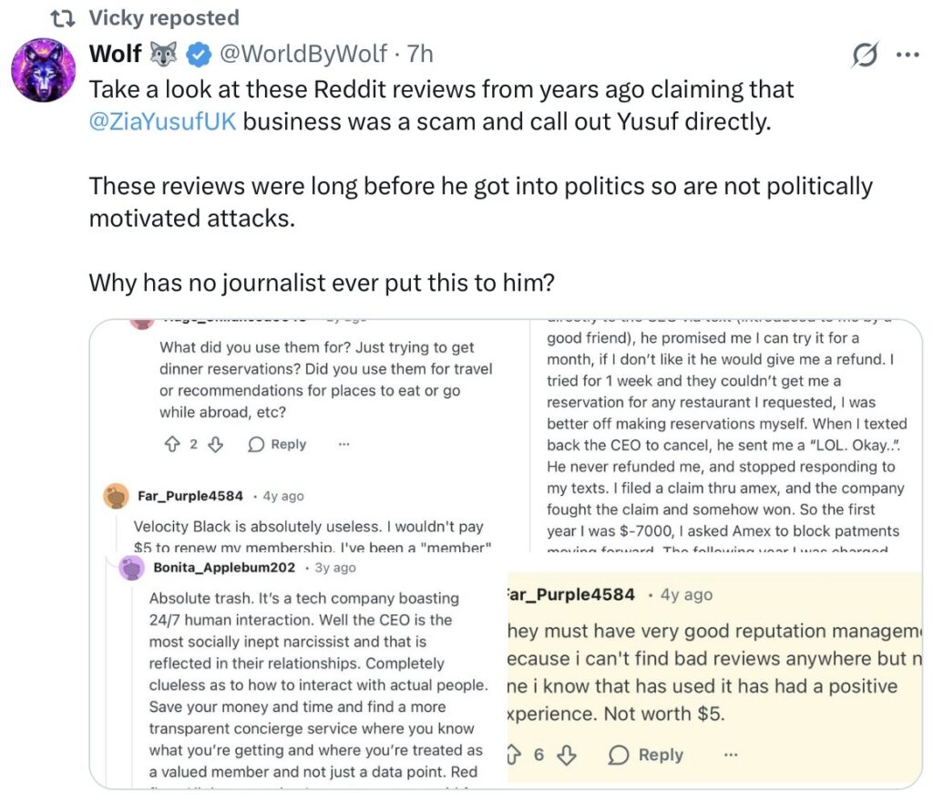Image resolution: width=933 pixels, height=803 pixels.
Task: Click Reply under the Not worth $5 comment
Action: pos(645,755)
